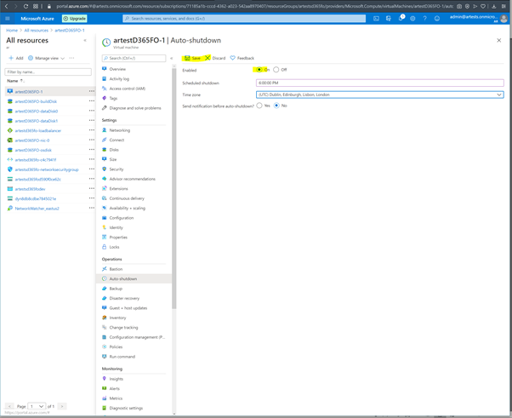Click the Discard X icon
This screenshot has width=512, height=418.
point(208,58)
